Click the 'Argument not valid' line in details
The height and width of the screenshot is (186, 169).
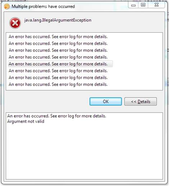[26, 121]
